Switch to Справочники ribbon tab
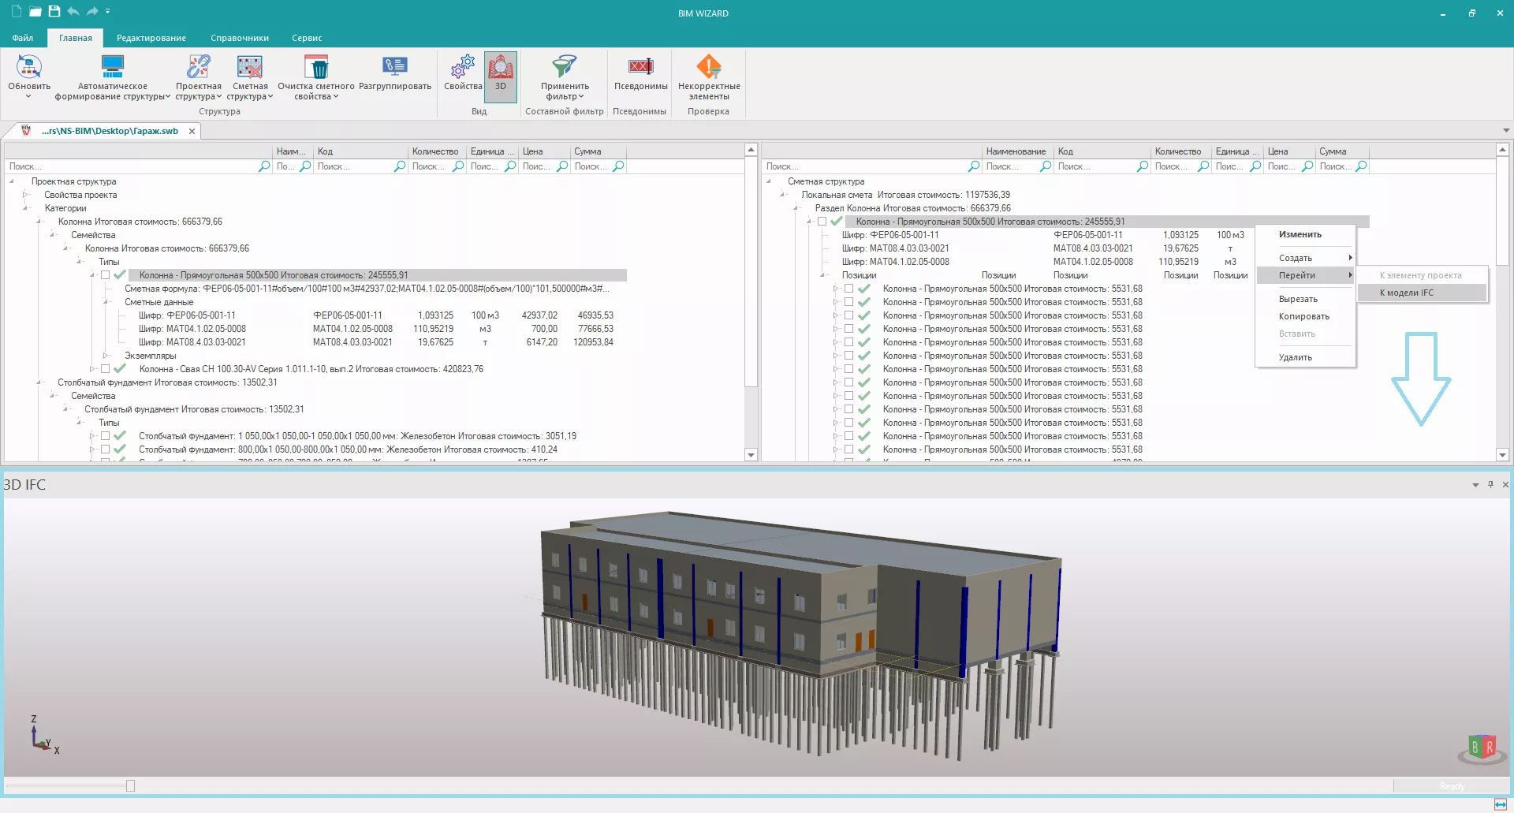 (240, 38)
